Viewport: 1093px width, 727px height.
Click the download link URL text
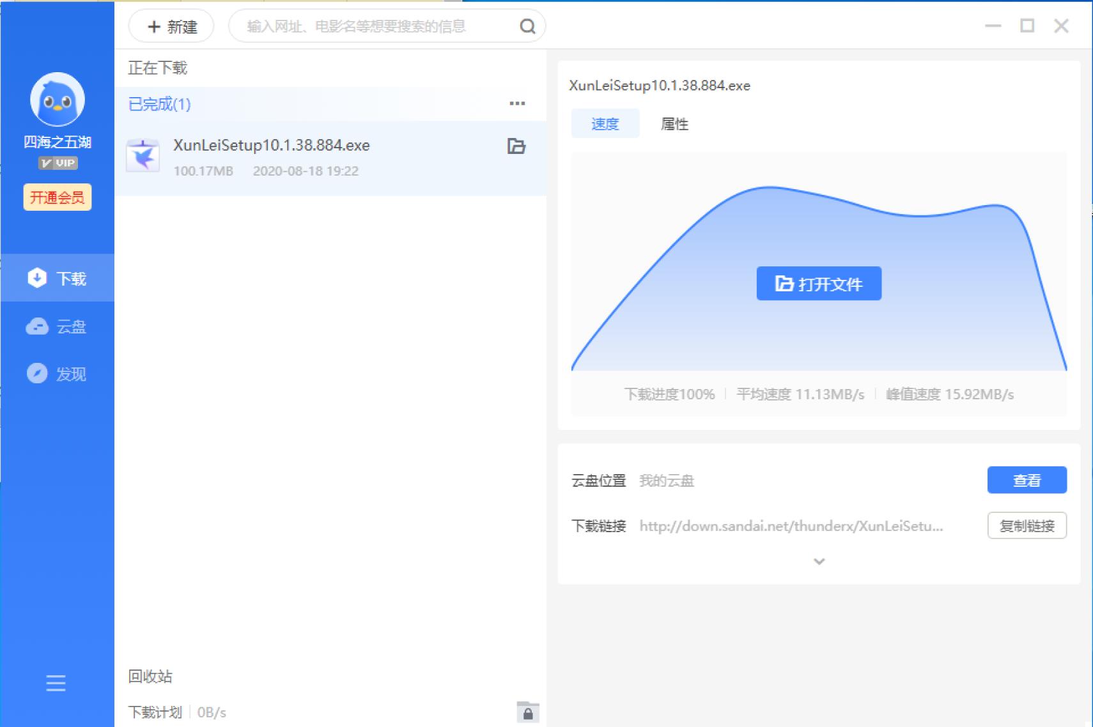pos(791,526)
